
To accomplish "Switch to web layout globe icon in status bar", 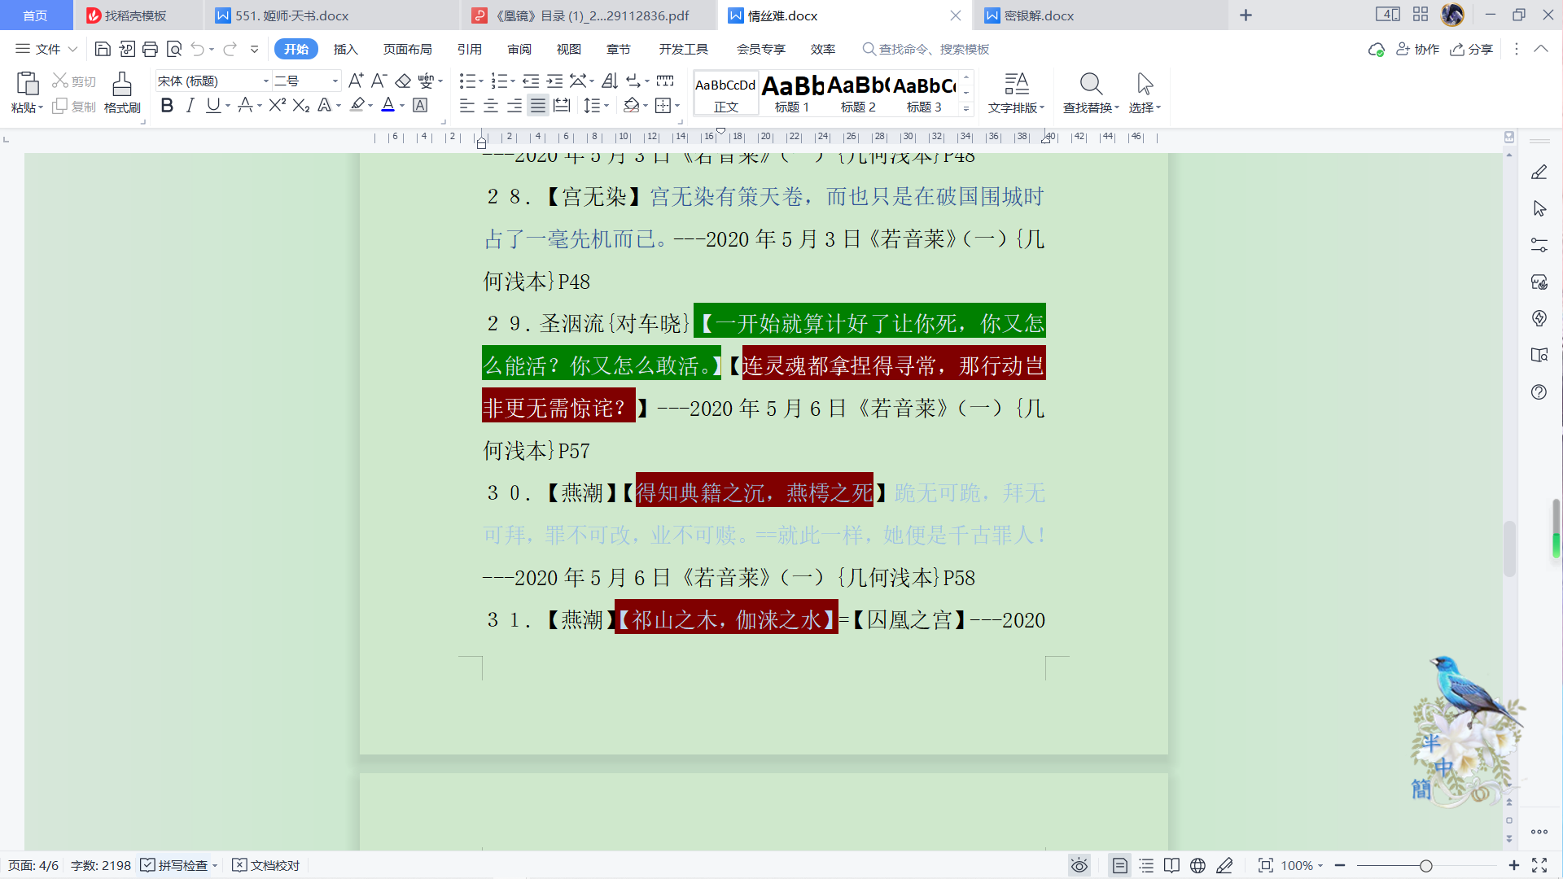I will (x=1197, y=866).
